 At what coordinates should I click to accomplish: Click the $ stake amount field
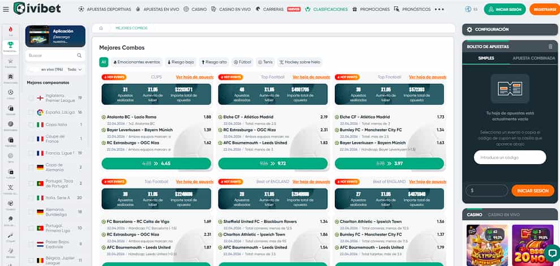pyautogui.click(x=486, y=191)
